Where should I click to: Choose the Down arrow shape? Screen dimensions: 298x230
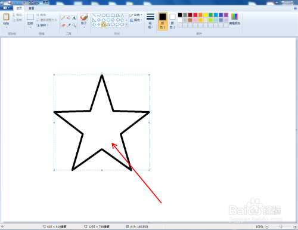94,24
